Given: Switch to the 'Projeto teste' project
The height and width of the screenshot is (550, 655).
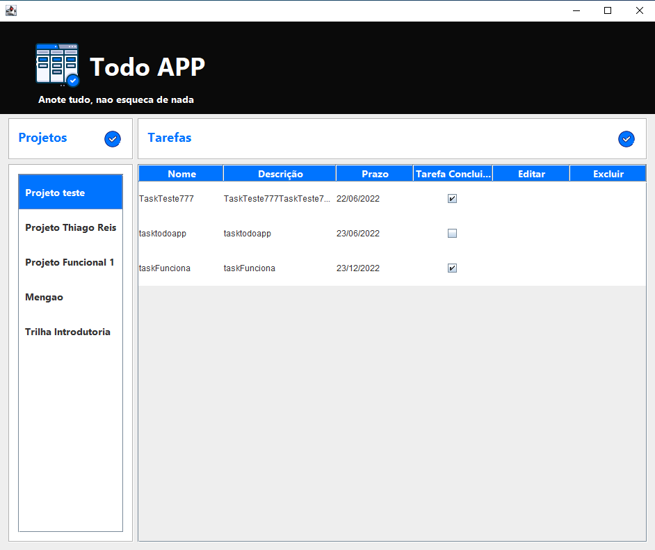Looking at the screenshot, I should click(x=70, y=193).
